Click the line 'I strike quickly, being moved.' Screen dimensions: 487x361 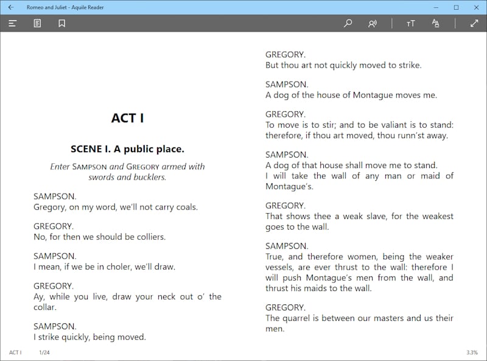pyautogui.click(x=89, y=337)
